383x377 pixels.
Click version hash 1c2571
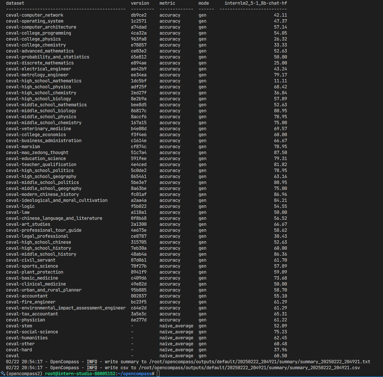(139, 21)
